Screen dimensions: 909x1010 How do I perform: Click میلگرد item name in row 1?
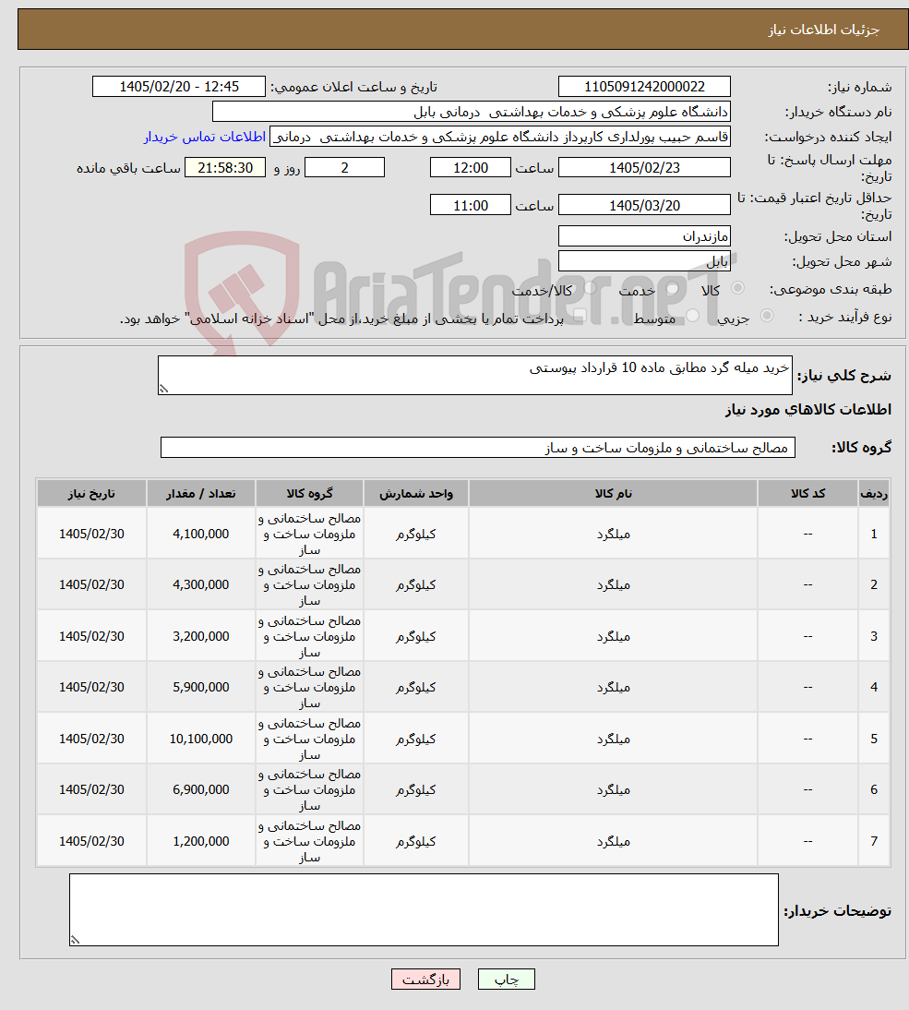click(613, 534)
